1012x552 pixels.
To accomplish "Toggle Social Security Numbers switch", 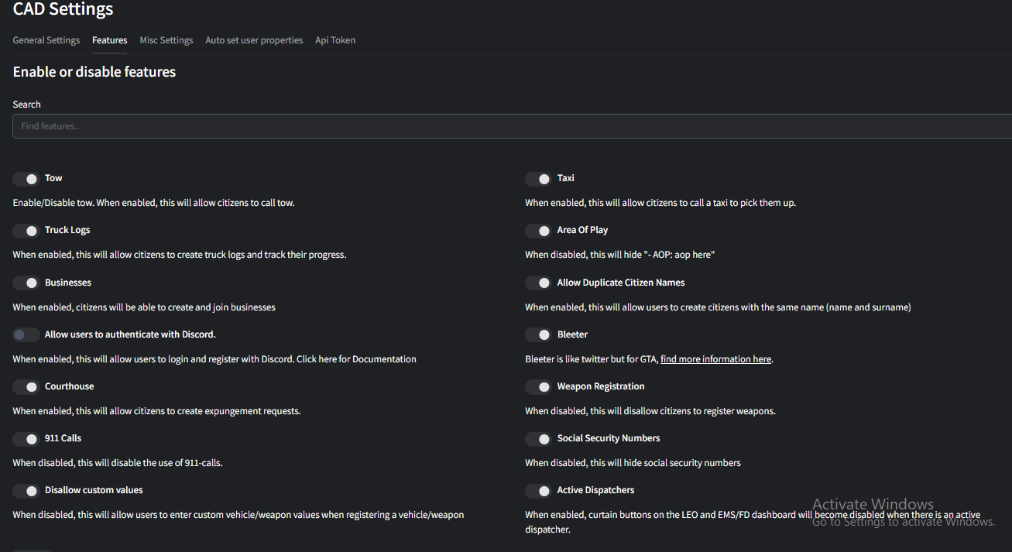I will click(x=538, y=439).
